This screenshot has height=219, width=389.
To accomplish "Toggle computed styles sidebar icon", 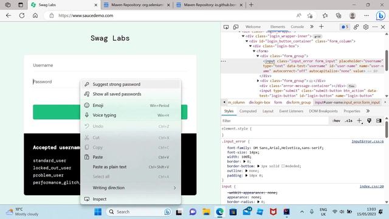I will (x=379, y=120).
